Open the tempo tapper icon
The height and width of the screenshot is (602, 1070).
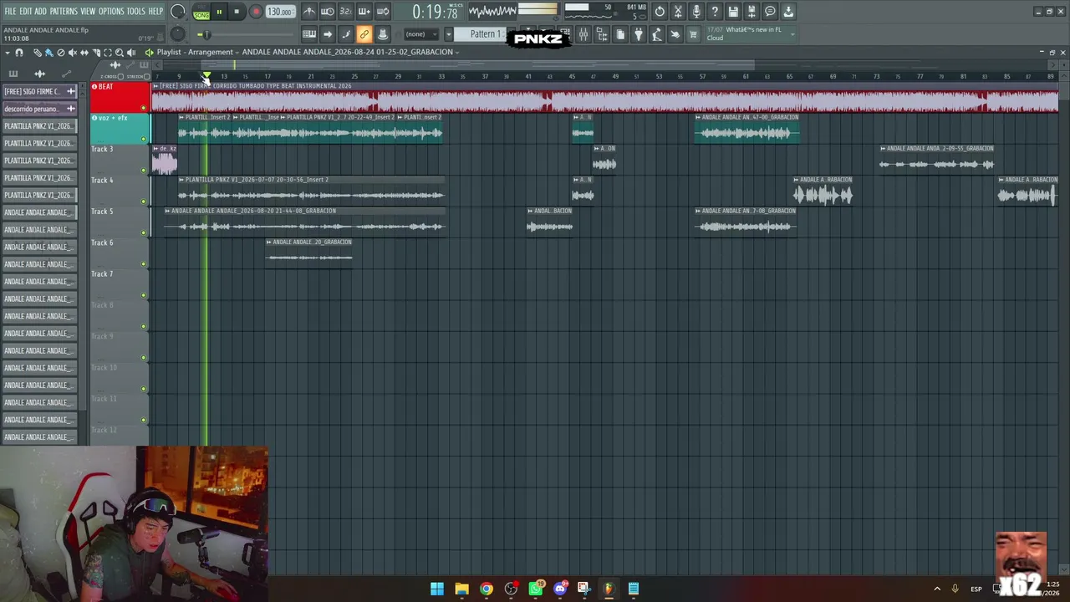click(657, 34)
